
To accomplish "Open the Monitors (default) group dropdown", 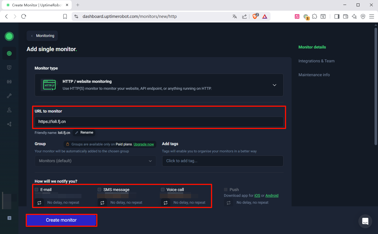I will 95,161.
